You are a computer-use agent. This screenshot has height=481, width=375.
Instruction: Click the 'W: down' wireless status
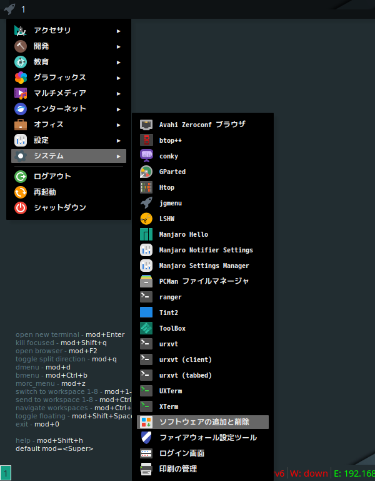309,473
